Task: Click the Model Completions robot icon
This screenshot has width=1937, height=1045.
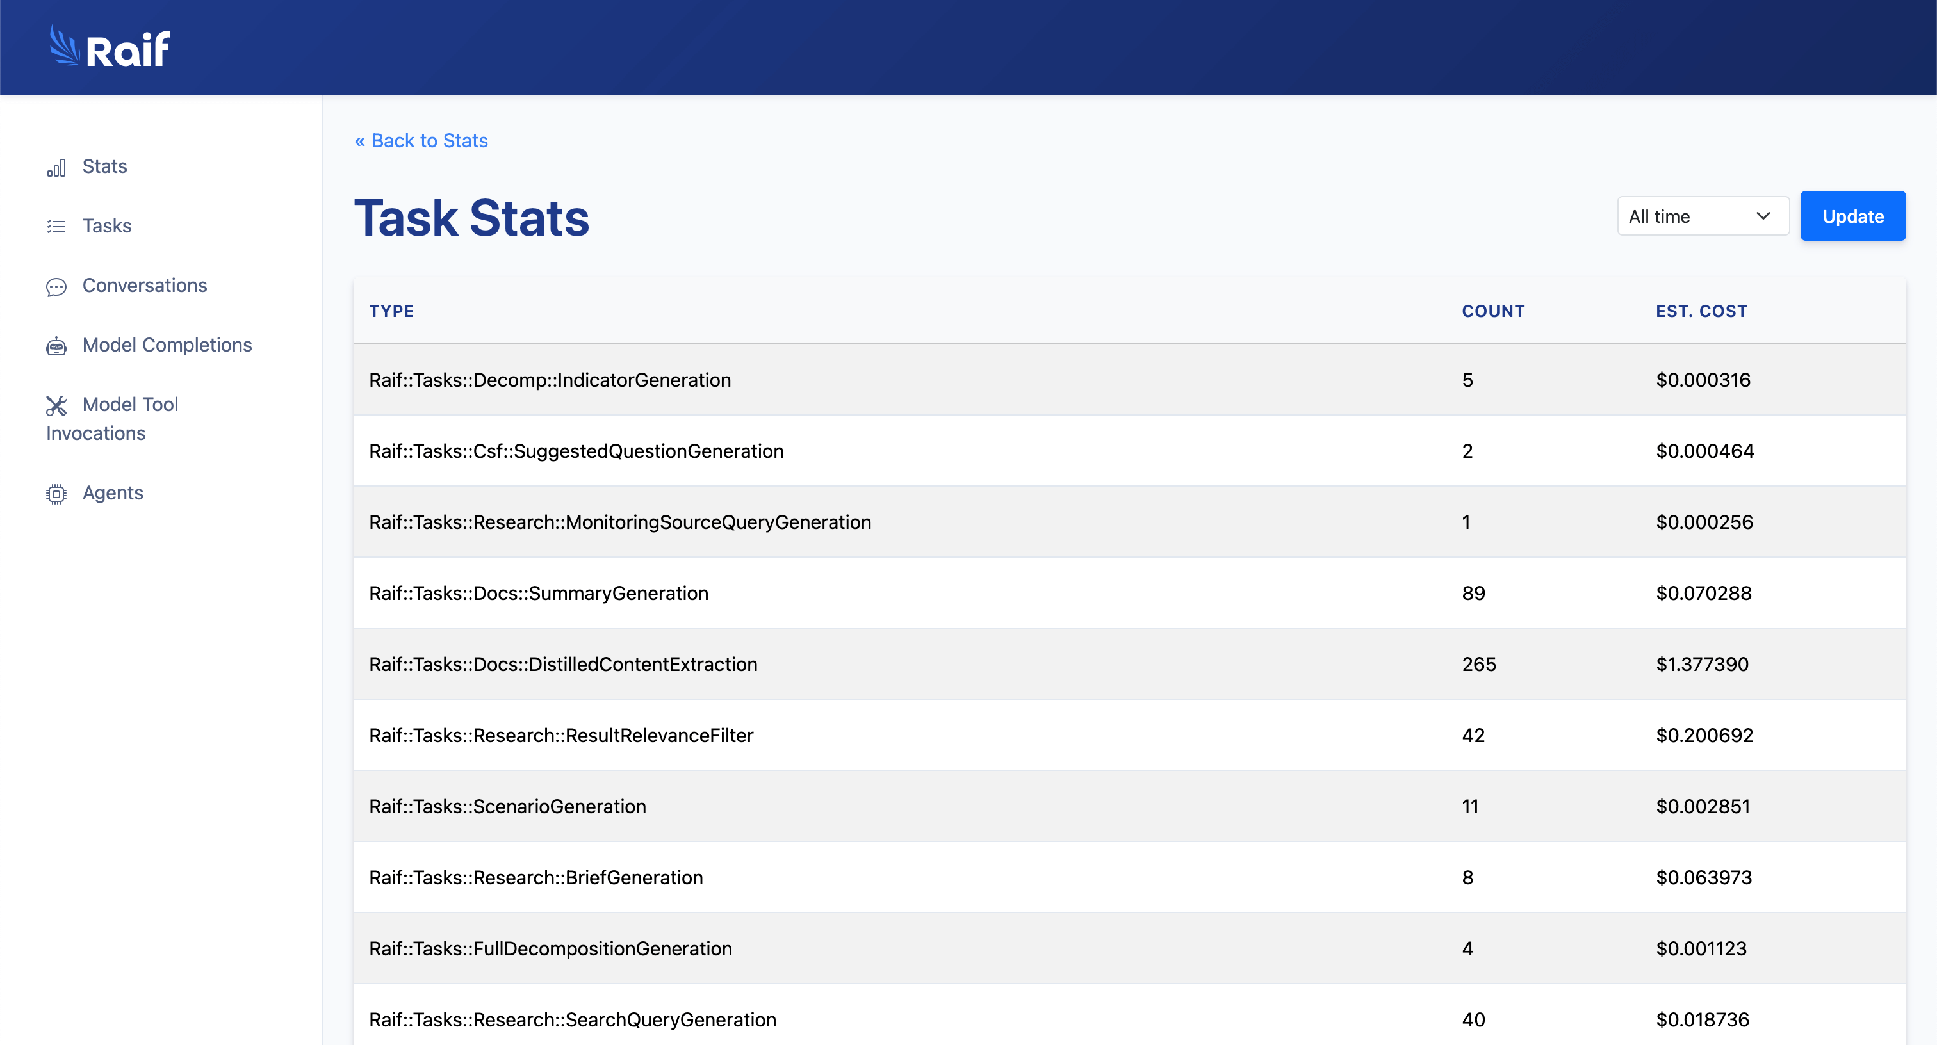Action: [56, 346]
